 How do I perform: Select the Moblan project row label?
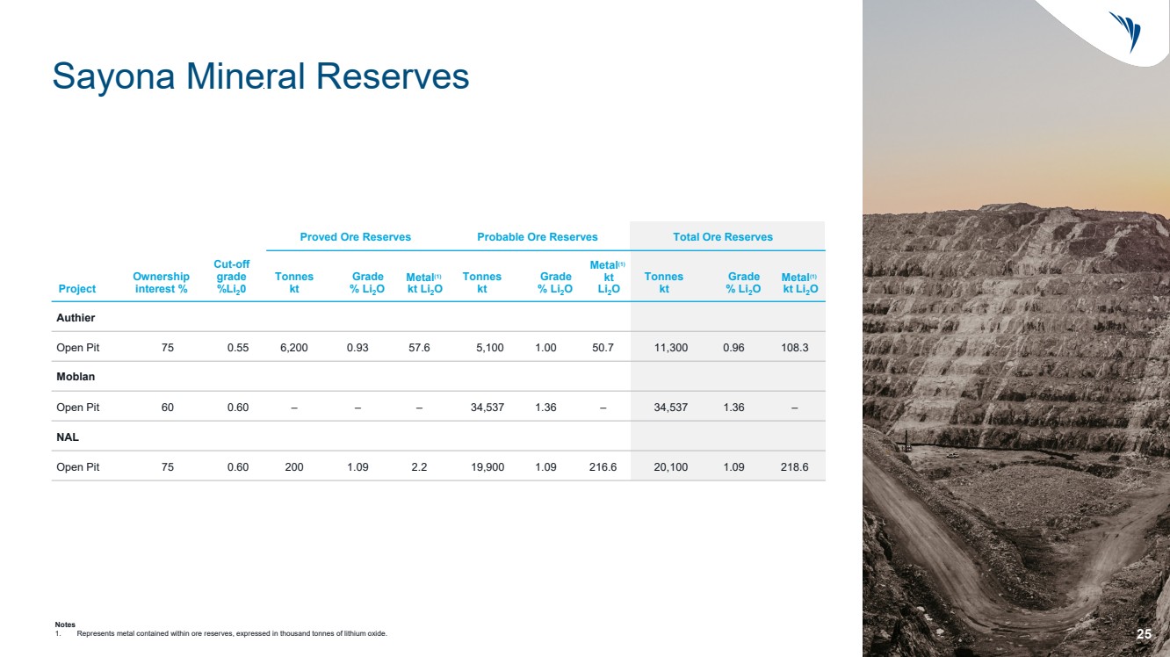point(76,377)
